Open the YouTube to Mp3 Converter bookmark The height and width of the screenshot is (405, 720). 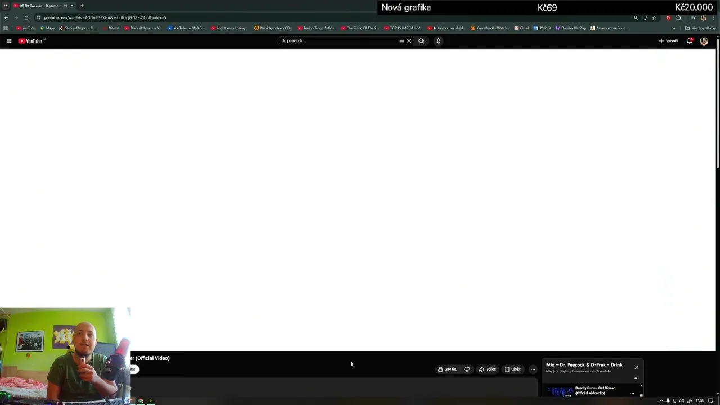(187, 28)
